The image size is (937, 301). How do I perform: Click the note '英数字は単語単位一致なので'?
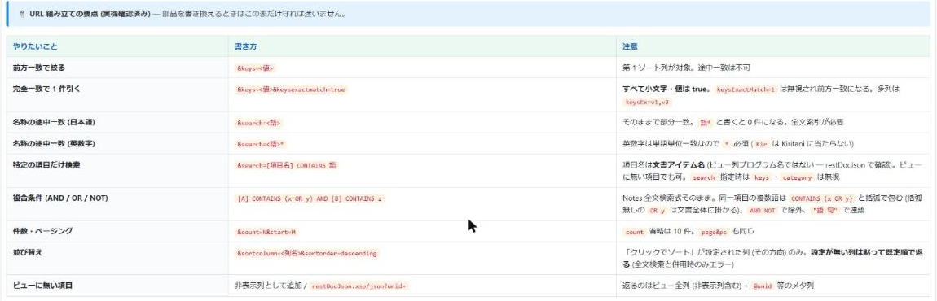click(x=671, y=144)
